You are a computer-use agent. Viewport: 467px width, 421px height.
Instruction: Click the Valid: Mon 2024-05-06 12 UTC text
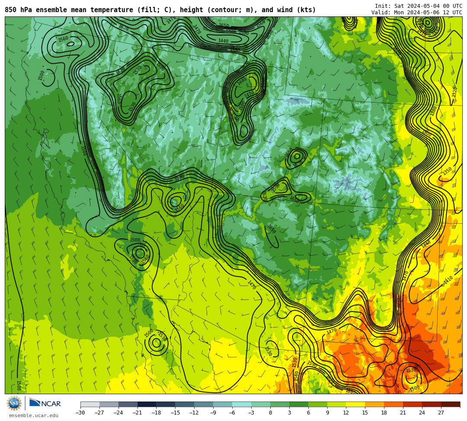[417, 13]
